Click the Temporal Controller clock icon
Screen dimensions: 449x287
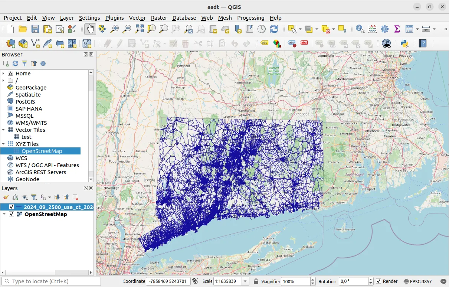pos(262,29)
